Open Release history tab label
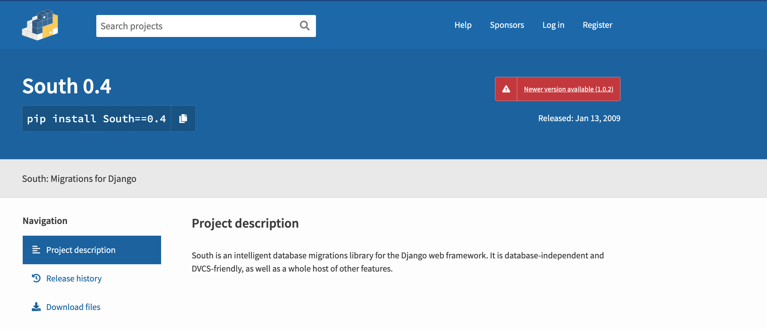This screenshot has height=329, width=767. [x=74, y=278]
